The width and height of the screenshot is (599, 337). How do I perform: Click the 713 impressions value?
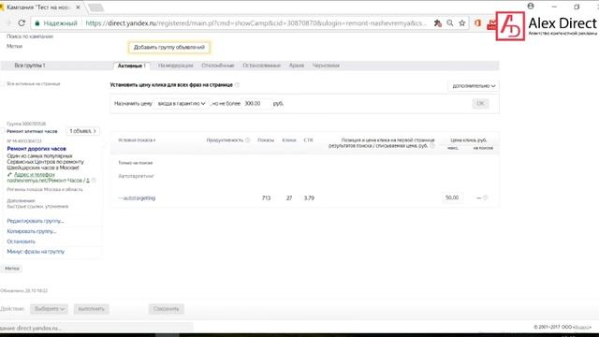click(x=266, y=198)
